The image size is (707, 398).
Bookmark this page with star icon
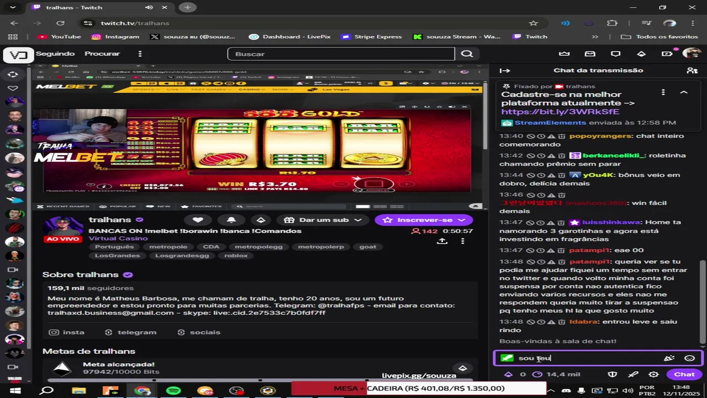(x=533, y=23)
